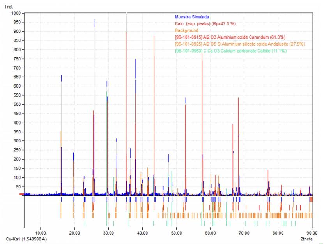324x244 pixels.
Task: Click the 1000 tick on intensity axis
Action: click(16, 13)
